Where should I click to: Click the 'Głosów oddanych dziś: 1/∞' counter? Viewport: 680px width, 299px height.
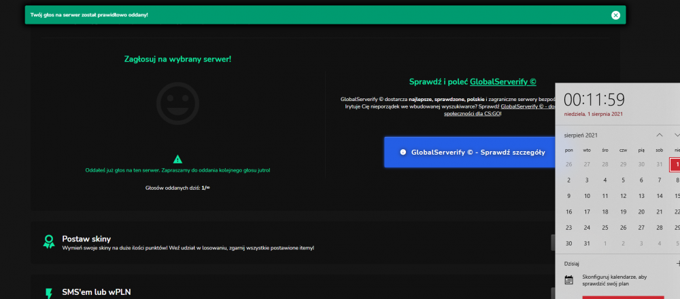[177, 188]
